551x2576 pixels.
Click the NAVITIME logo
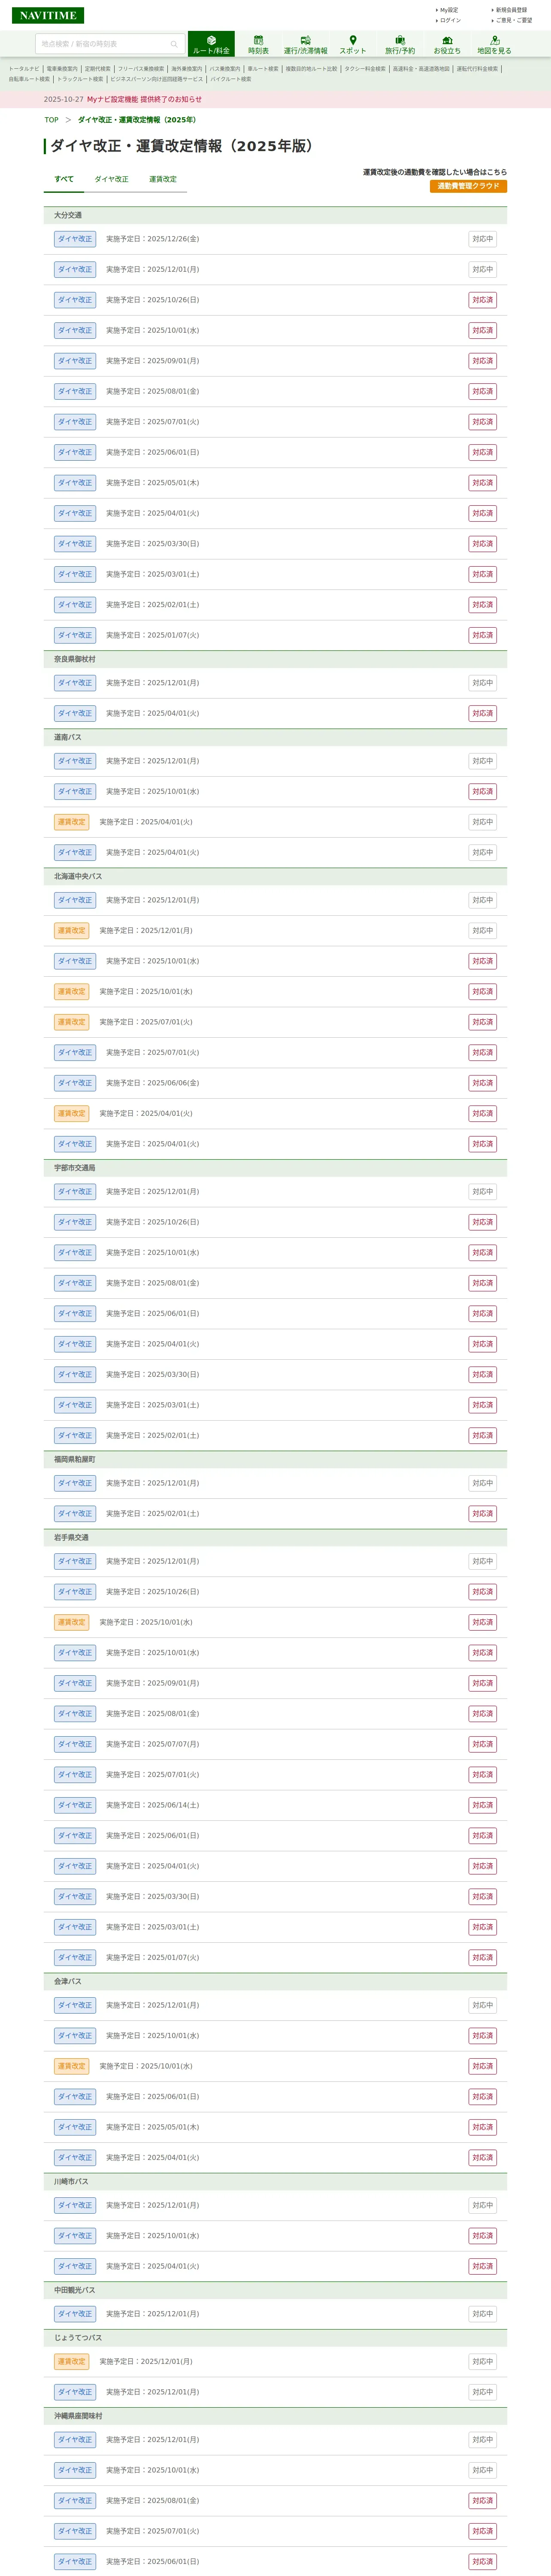point(48,16)
